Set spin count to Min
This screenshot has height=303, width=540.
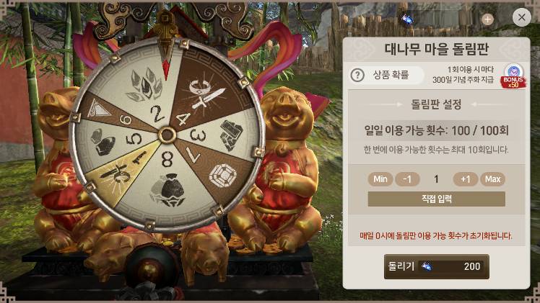(380, 179)
